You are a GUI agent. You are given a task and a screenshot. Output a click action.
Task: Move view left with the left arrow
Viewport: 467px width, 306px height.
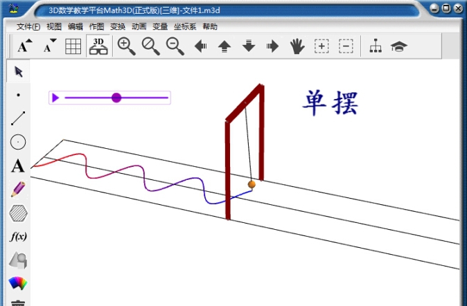pyautogui.click(x=200, y=46)
